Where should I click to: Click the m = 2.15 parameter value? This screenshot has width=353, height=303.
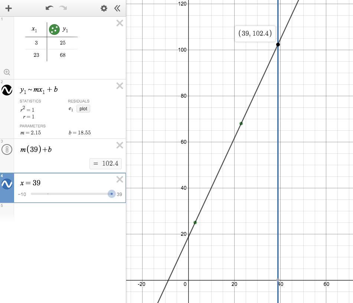(x=30, y=133)
